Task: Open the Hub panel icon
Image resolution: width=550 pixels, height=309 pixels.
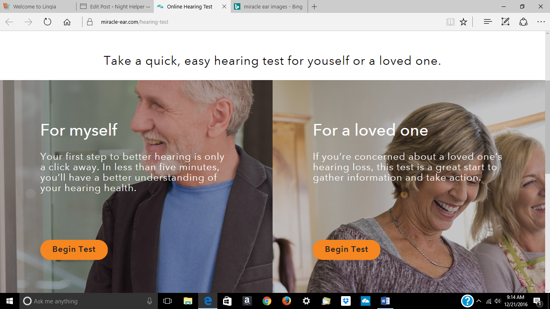Action: 488,22
